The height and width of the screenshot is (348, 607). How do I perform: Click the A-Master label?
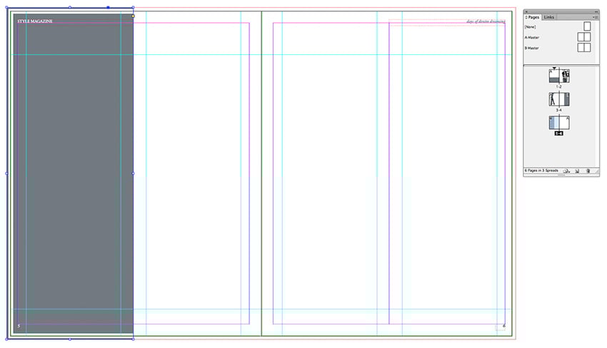pyautogui.click(x=532, y=38)
